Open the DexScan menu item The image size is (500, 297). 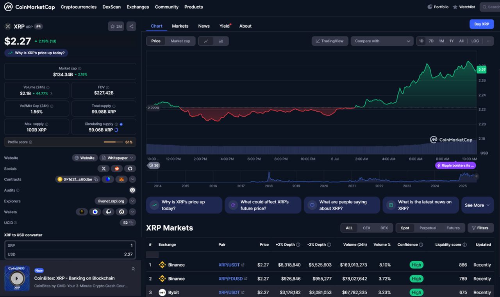point(111,7)
